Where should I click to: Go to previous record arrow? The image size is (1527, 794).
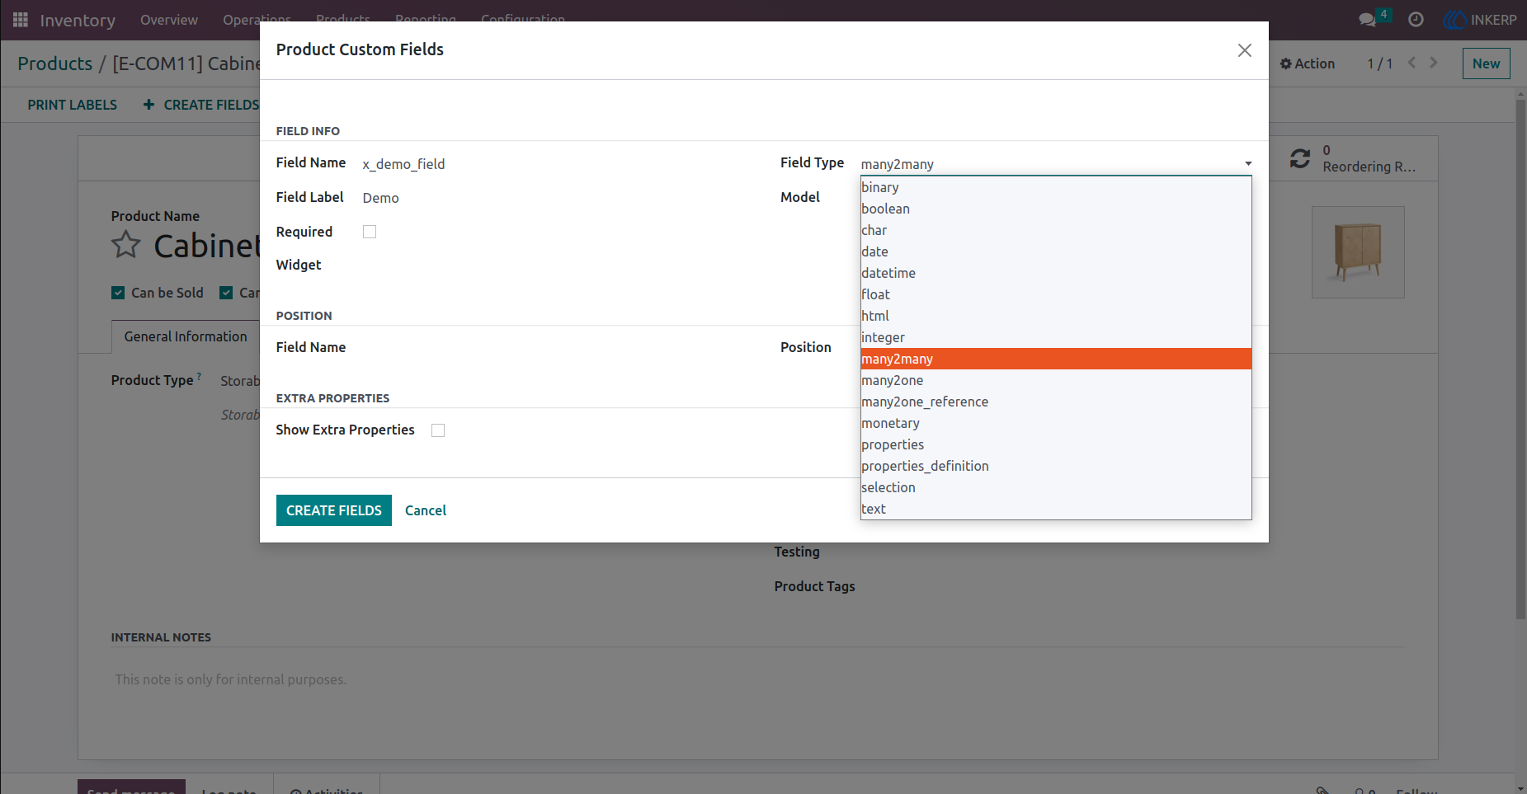pos(1412,63)
